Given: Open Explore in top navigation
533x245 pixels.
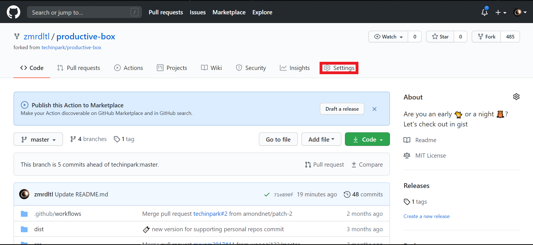Looking at the screenshot, I should pos(262,12).
